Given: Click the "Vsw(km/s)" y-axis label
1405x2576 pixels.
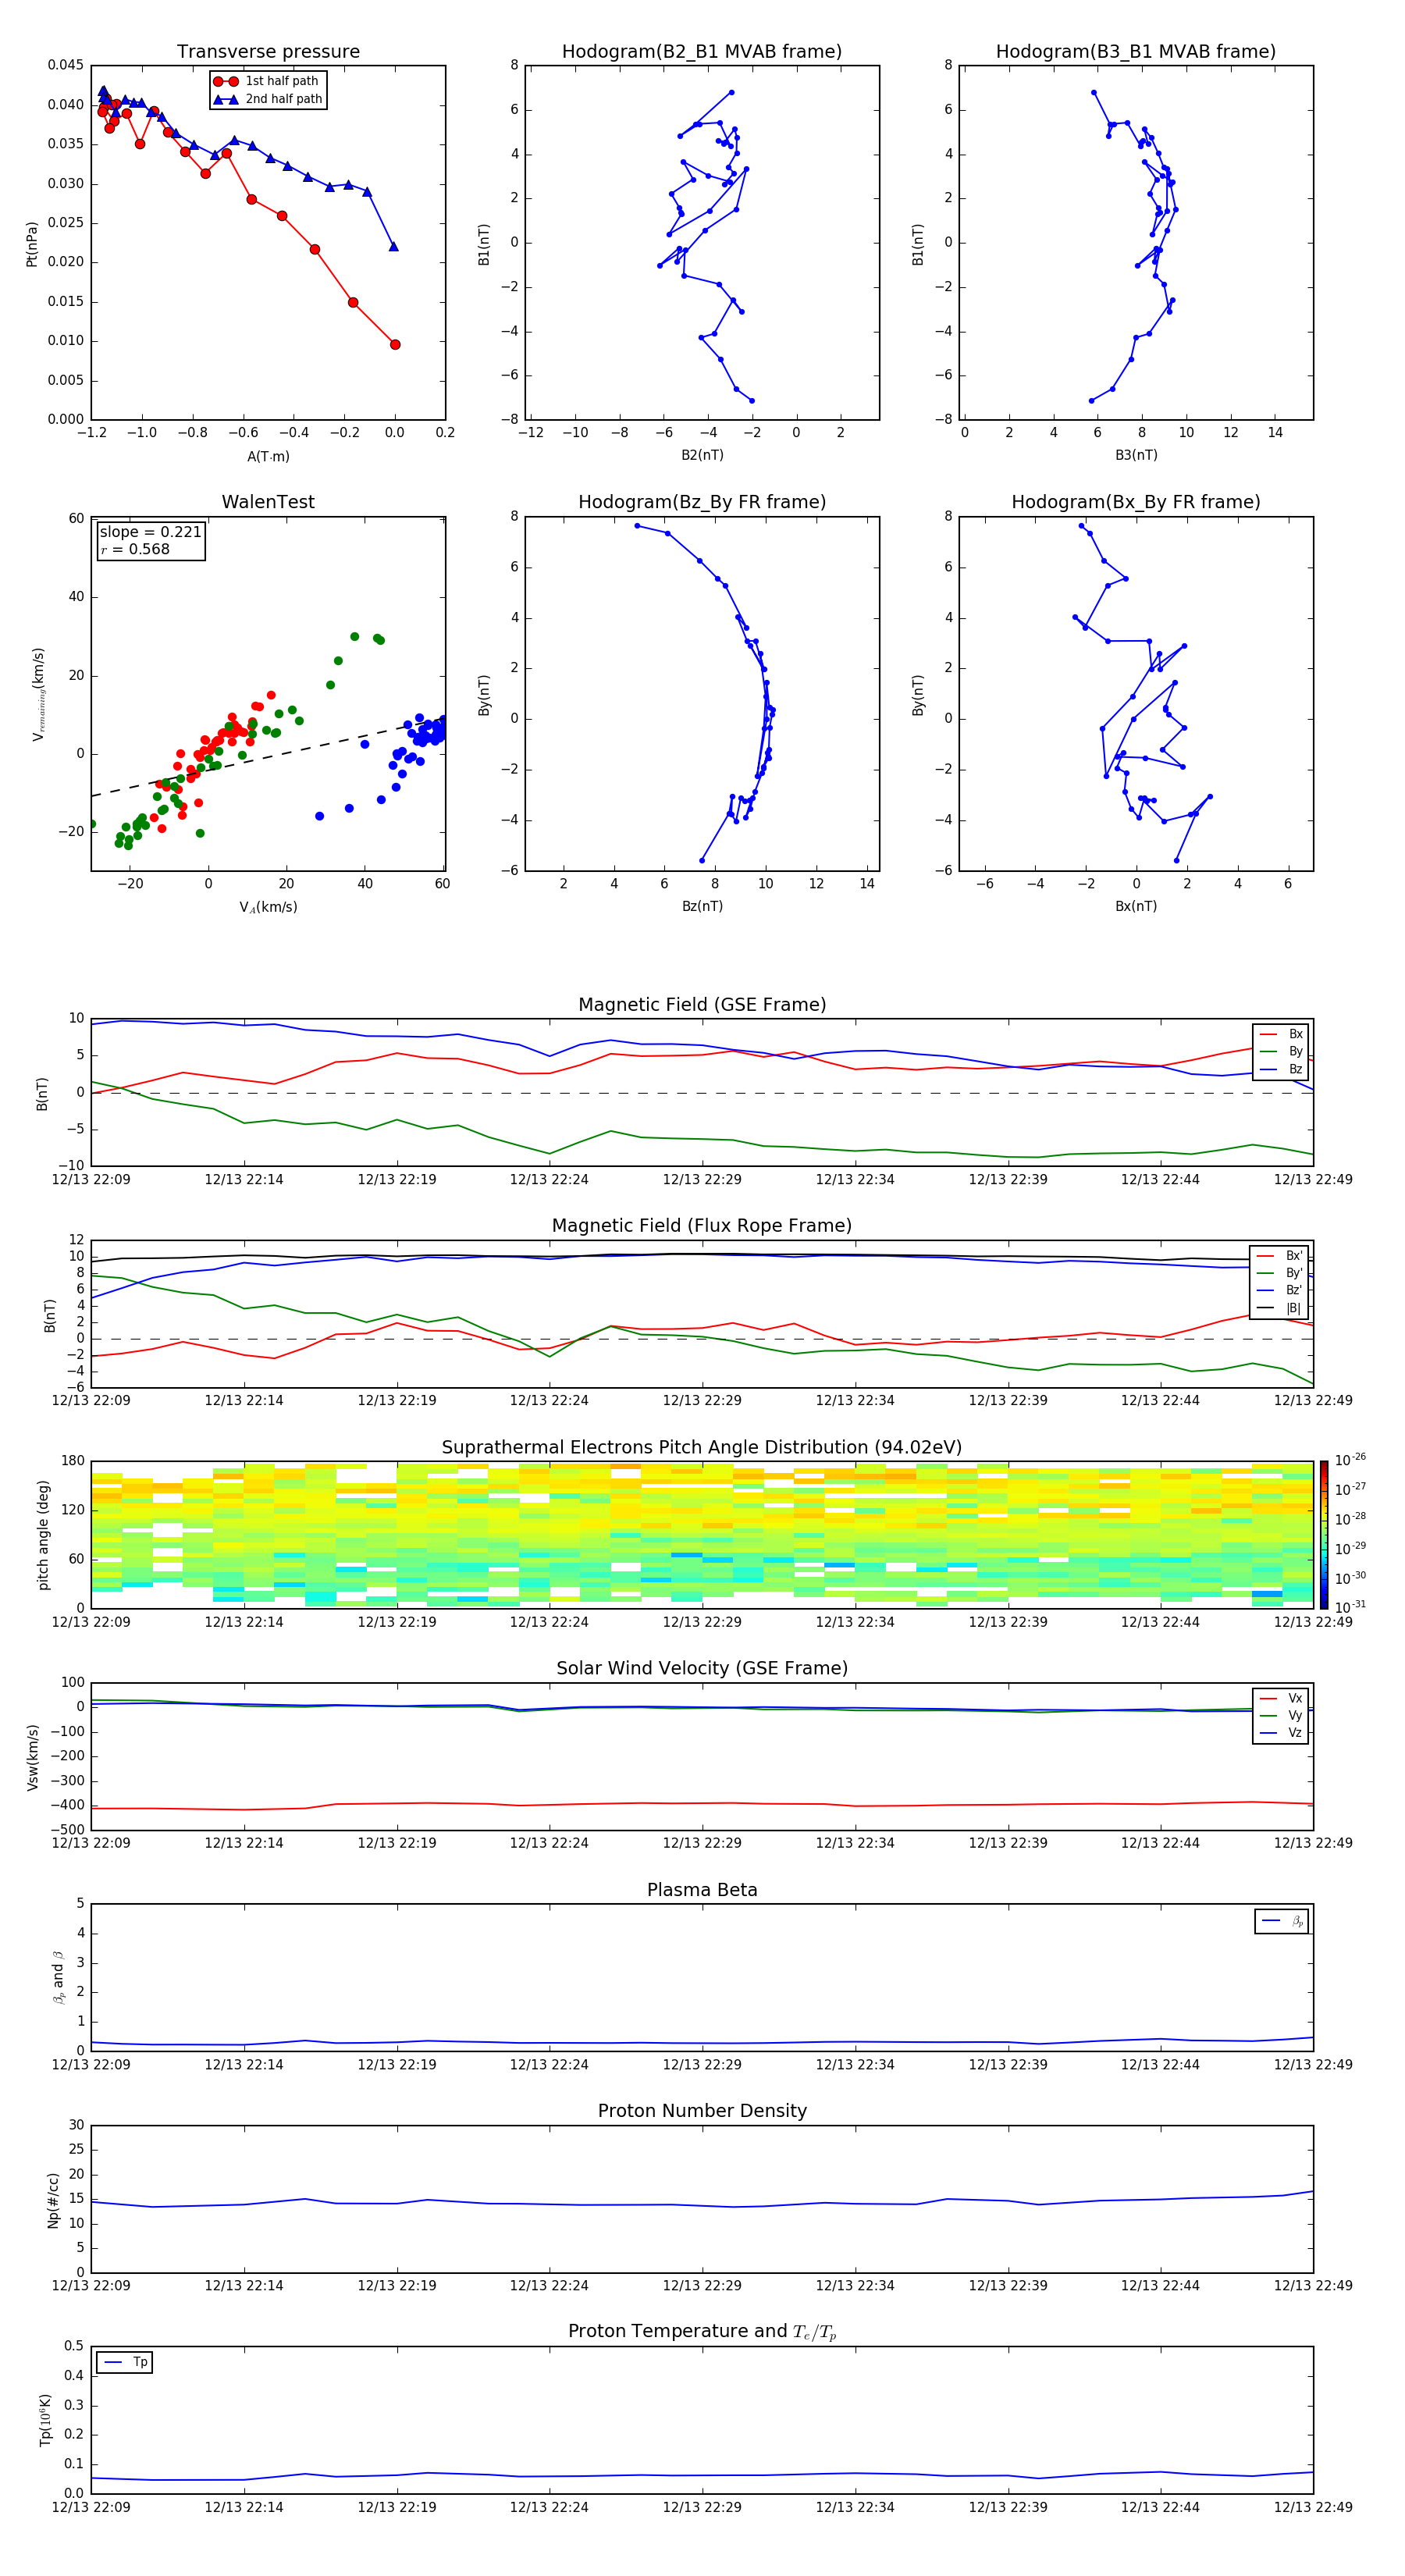Looking at the screenshot, I should click(32, 1756).
